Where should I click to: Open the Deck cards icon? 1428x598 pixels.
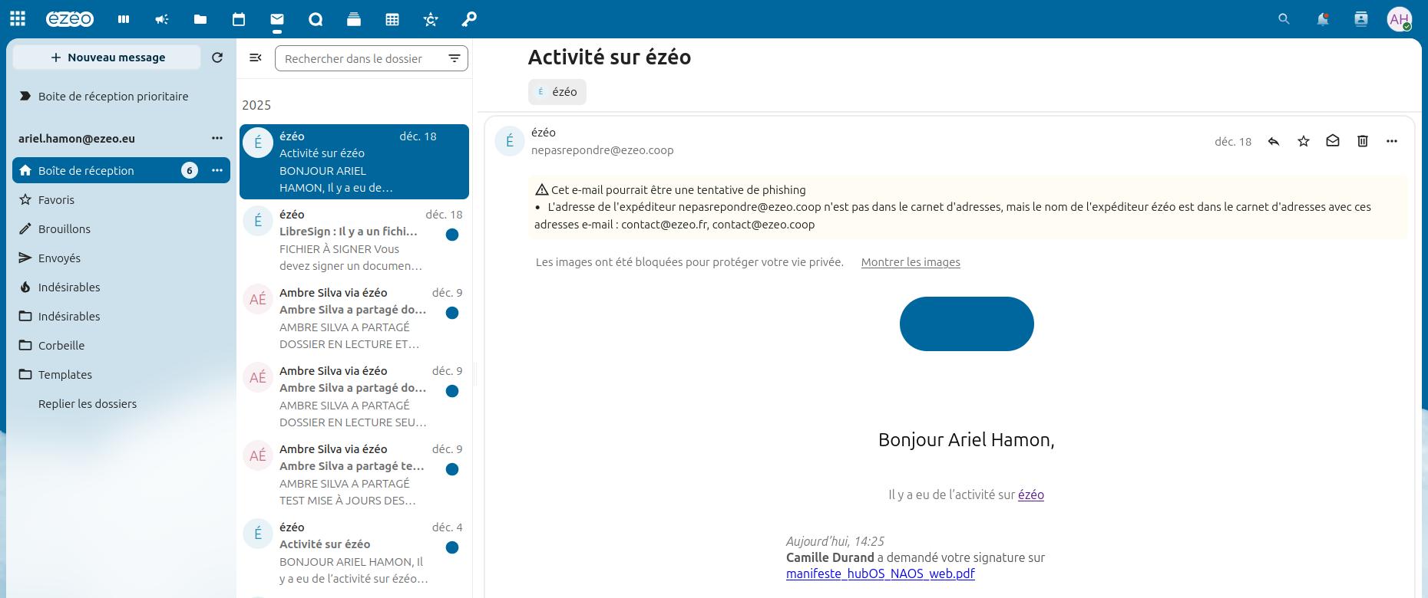tap(354, 19)
